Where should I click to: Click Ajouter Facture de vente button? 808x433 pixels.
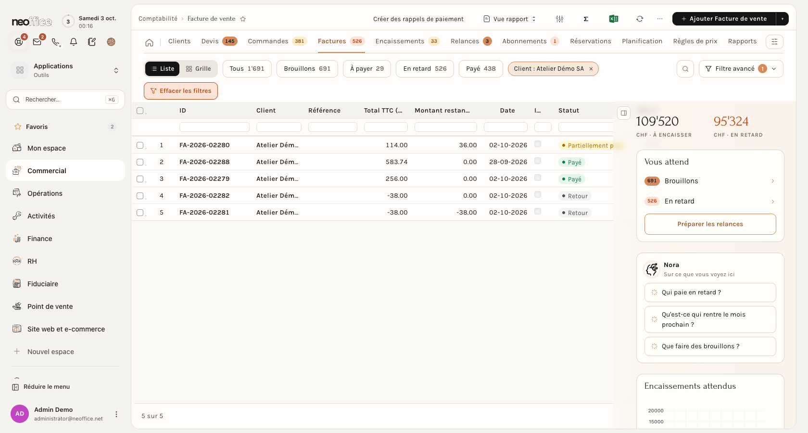pyautogui.click(x=724, y=19)
